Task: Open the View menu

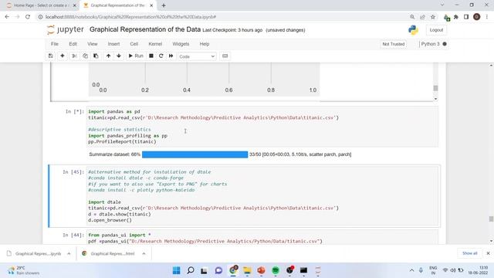Action: click(x=93, y=44)
